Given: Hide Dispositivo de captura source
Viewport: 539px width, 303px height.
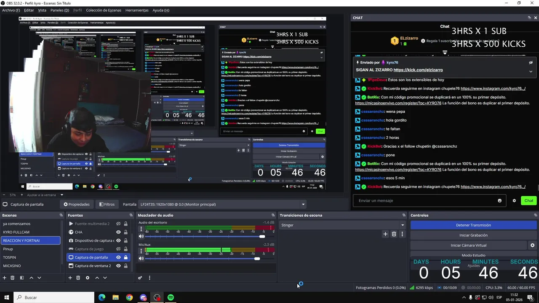Looking at the screenshot, I should [x=118, y=240].
